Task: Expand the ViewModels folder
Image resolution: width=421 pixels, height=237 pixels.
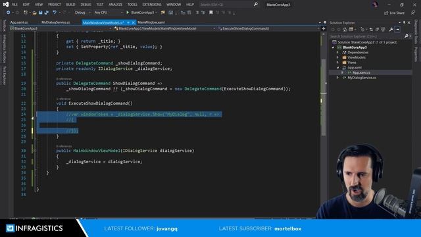Action: (337, 57)
